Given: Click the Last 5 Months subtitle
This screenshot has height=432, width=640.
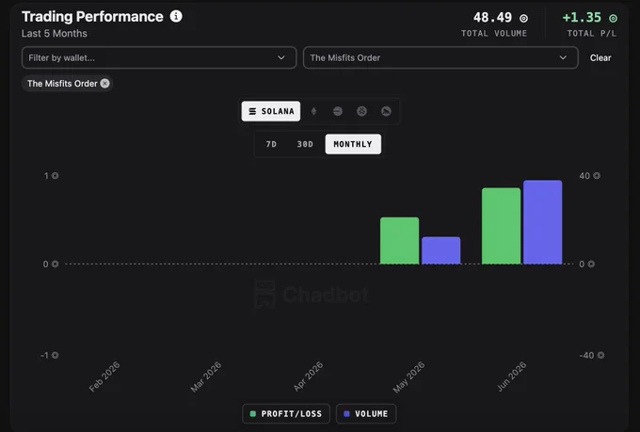Looking at the screenshot, I should [x=55, y=34].
